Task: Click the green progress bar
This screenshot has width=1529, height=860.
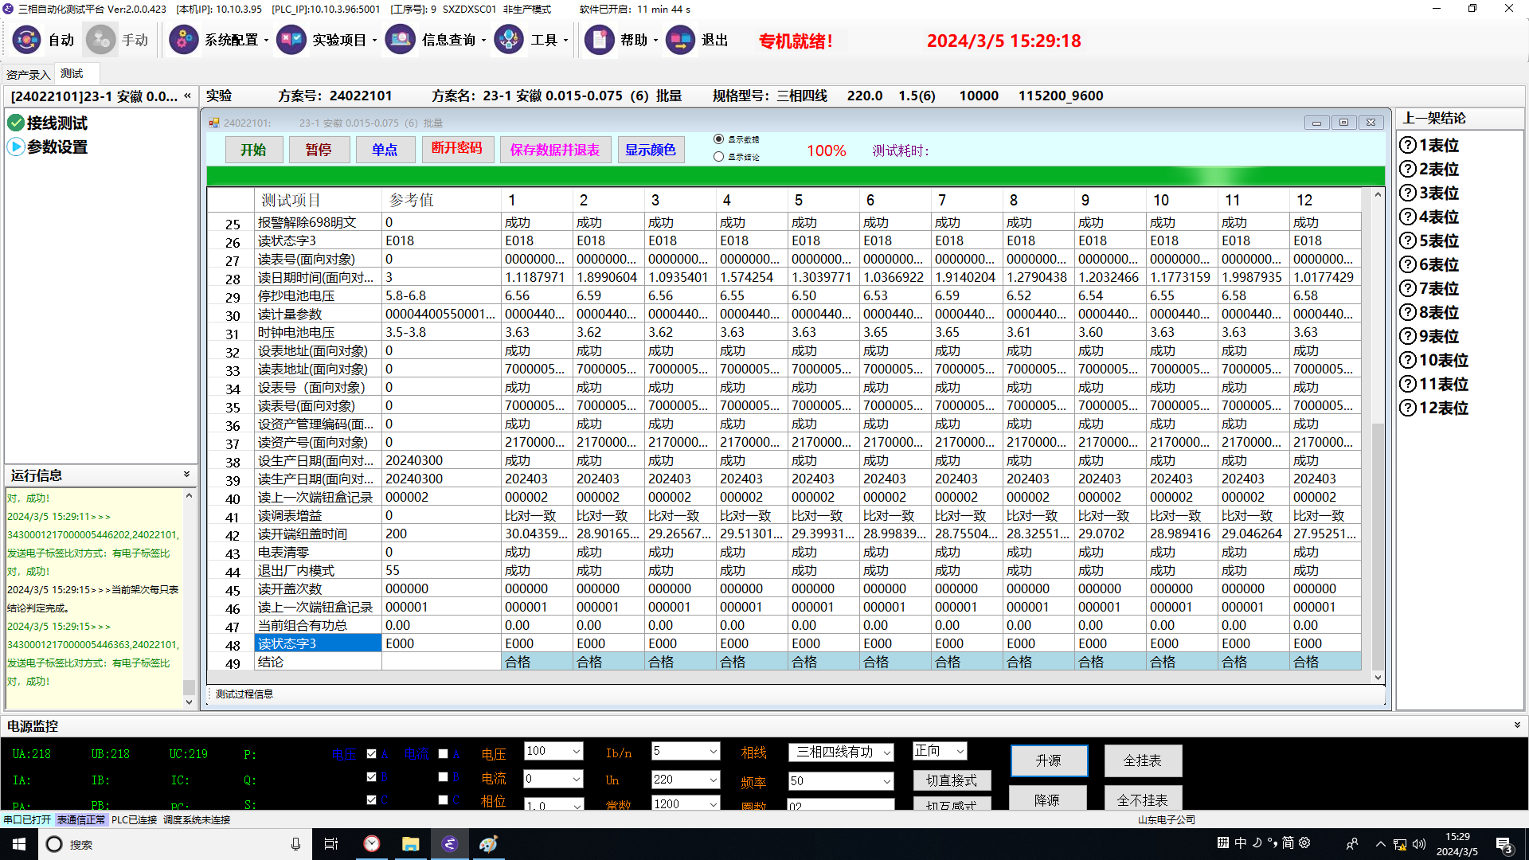Action: coord(795,176)
